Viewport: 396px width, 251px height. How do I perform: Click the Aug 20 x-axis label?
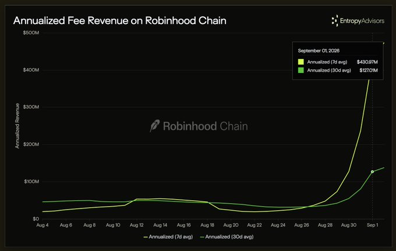click(x=231, y=225)
